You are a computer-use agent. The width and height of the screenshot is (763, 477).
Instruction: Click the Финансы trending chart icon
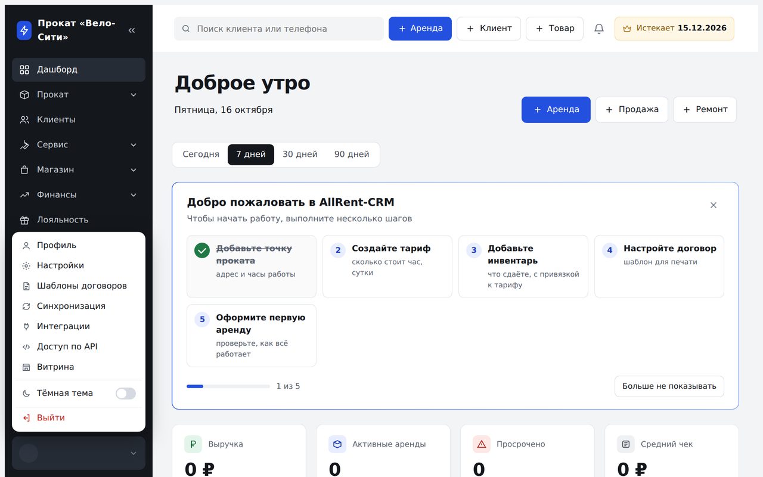point(24,195)
